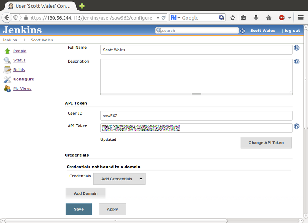
Task: Open the URL history dropdown arrow
Action: pos(158,18)
